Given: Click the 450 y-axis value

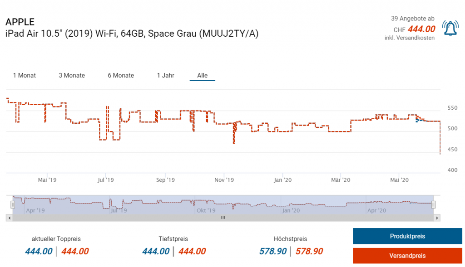Looking at the screenshot, I should 453,150.
